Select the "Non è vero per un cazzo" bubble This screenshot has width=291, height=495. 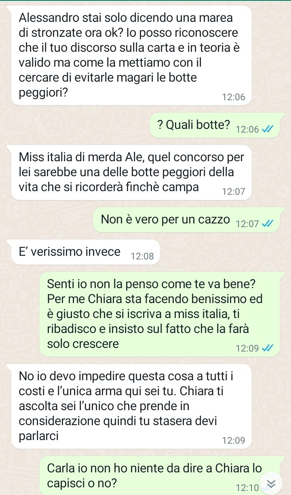tap(187, 220)
